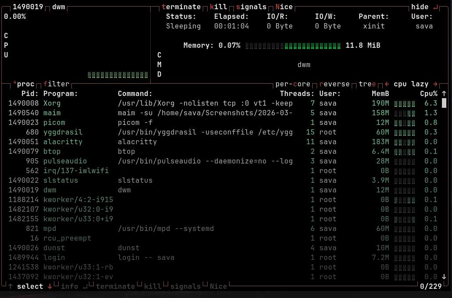Click the red down arrow beside select
452x298 pixels.
pyautogui.click(x=50, y=287)
